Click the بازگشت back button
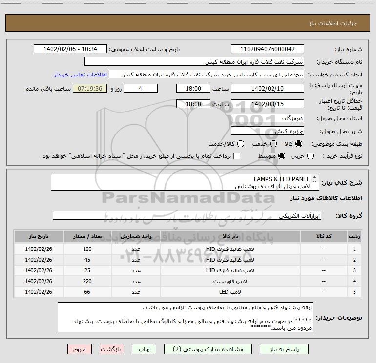This screenshot has height=363, width=376. [x=111, y=349]
